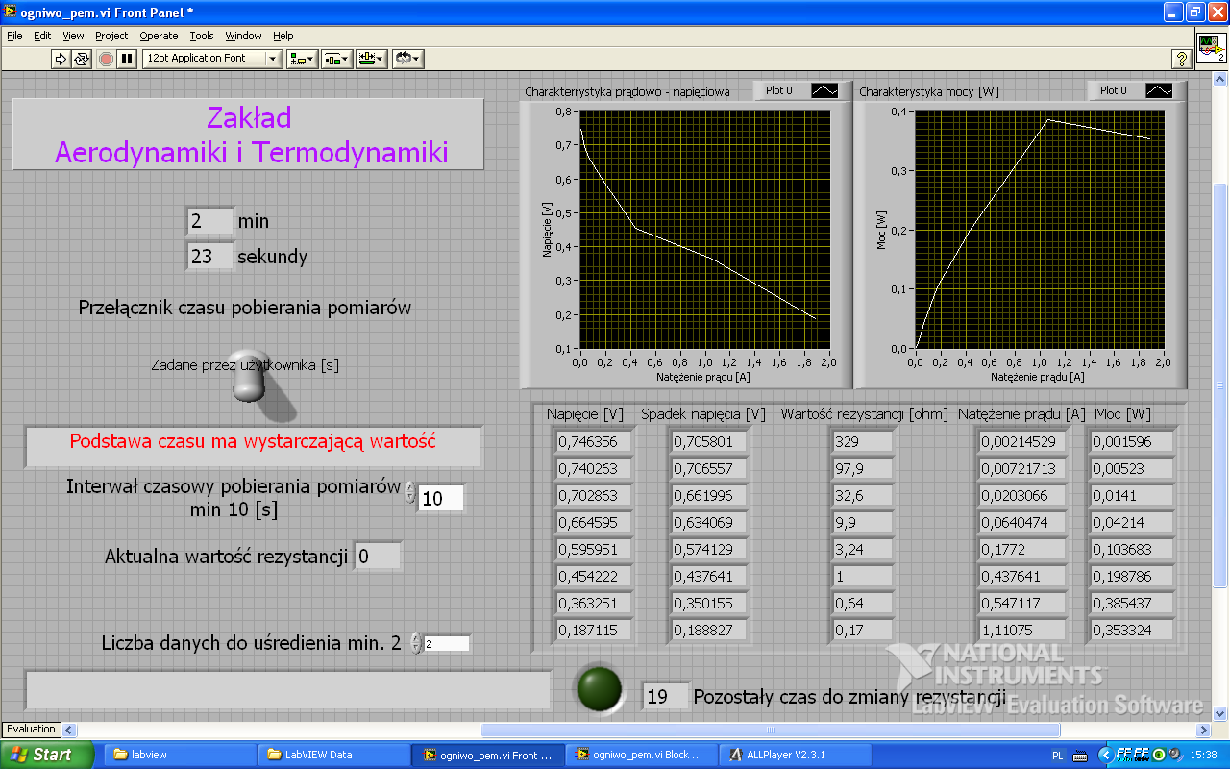Click the ALLPlayer icon in taskbar

(x=736, y=755)
